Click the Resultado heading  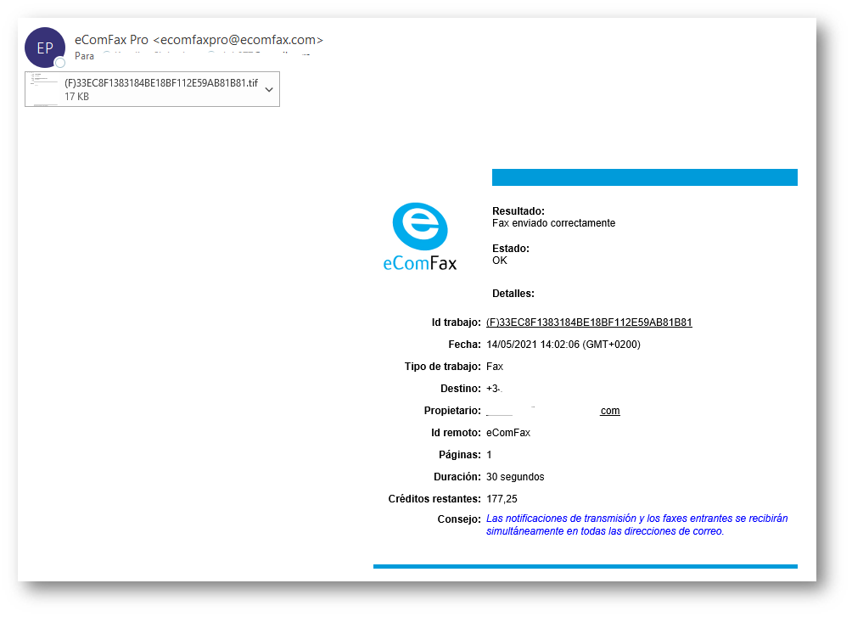518,211
